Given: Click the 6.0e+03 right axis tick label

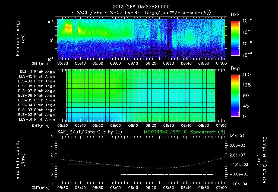Looking at the screenshot, I should coord(238,145).
